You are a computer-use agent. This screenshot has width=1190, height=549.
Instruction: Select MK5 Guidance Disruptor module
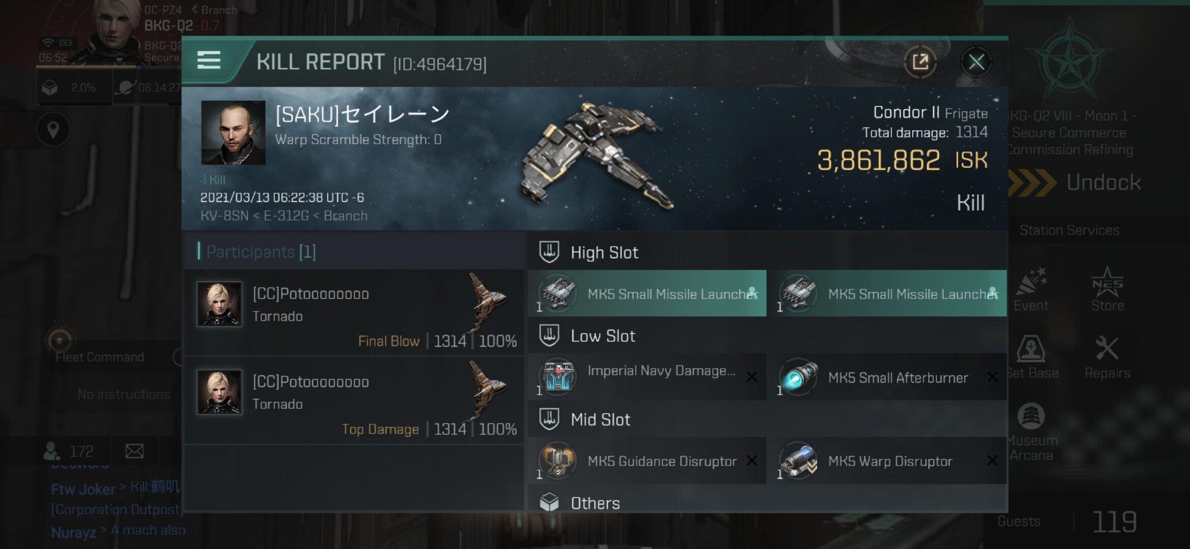[x=647, y=461]
